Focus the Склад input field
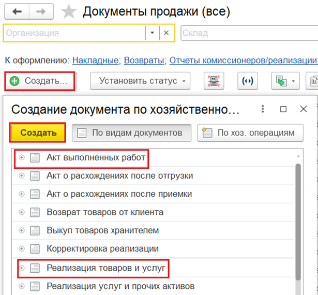Viewport: 318px width, 295px height. (x=249, y=33)
